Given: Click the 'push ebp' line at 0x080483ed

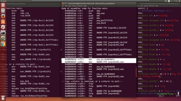Looking at the screenshot, I should (x=82, y=11).
